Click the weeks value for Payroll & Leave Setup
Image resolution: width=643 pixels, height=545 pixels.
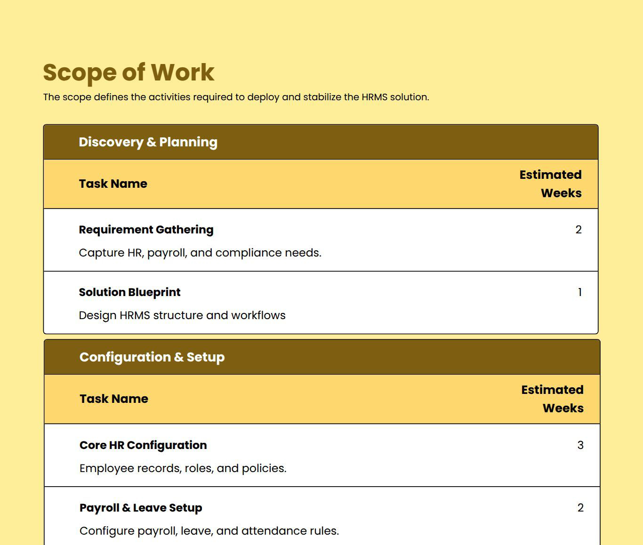click(580, 508)
